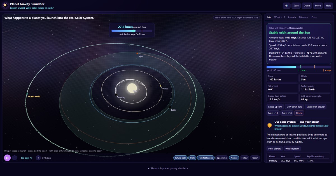Toggle the Trails option

click(192, 158)
